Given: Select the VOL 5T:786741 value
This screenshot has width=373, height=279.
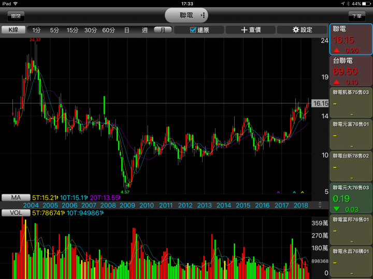Looking at the screenshot, I should click(x=49, y=213).
